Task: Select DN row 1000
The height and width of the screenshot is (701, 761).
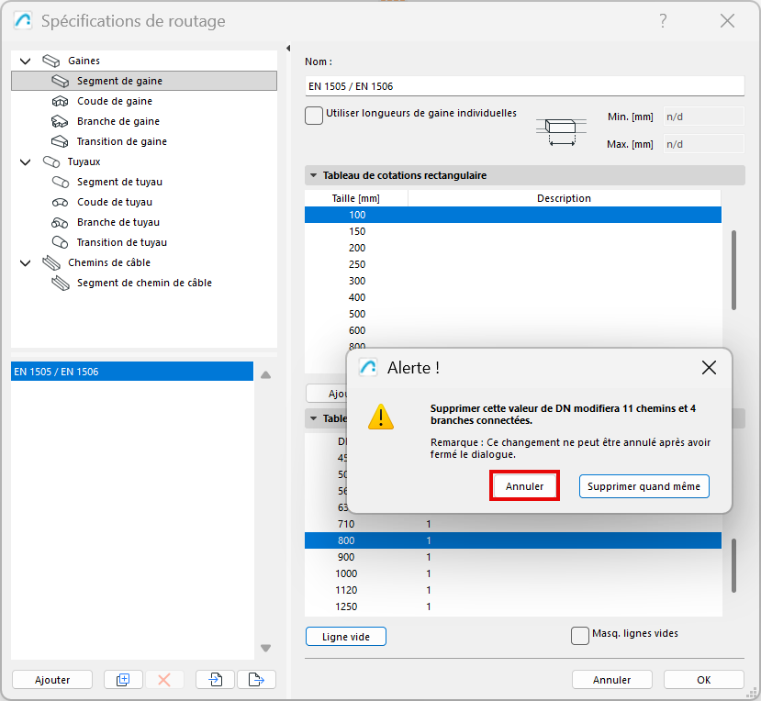Action: coord(513,573)
